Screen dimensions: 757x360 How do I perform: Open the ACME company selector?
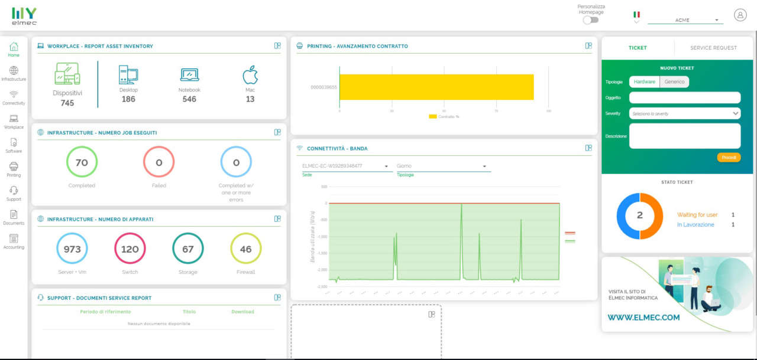tap(685, 20)
